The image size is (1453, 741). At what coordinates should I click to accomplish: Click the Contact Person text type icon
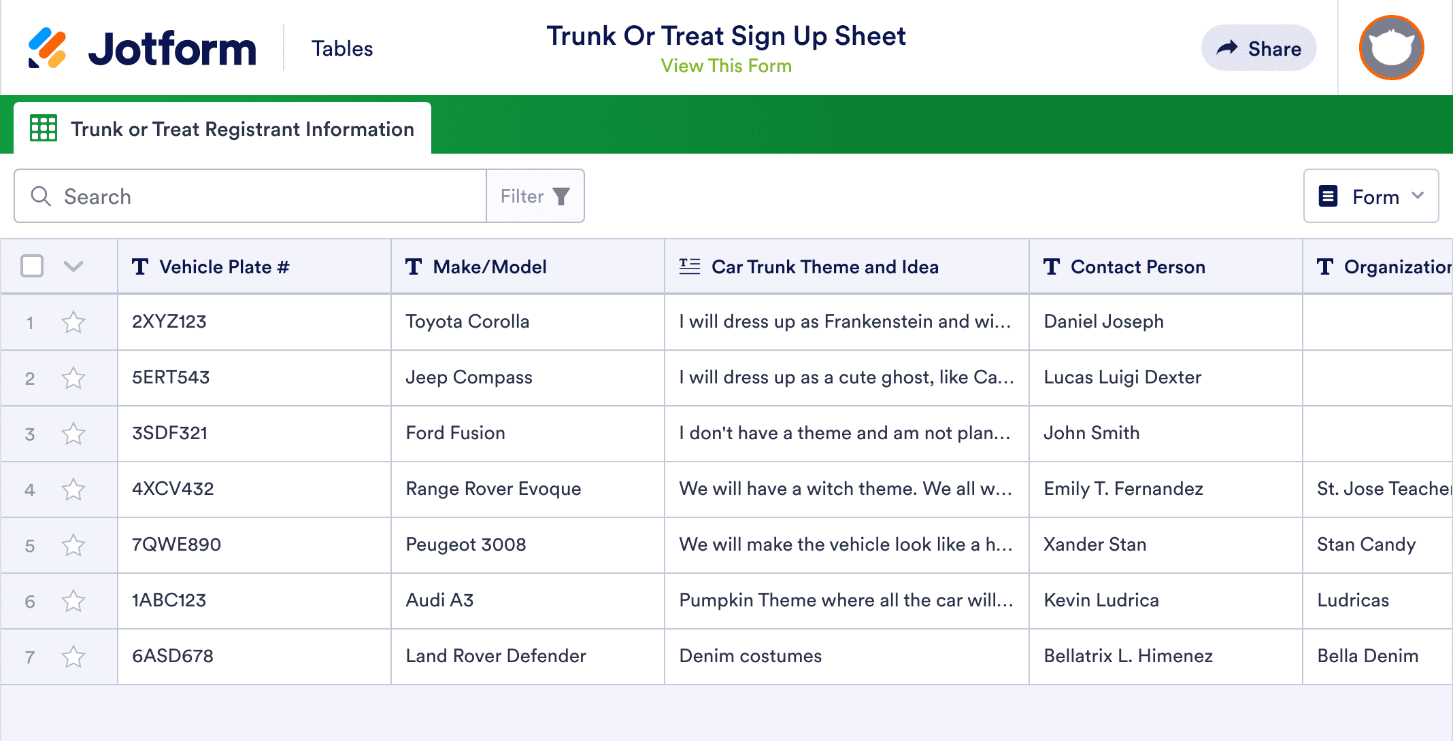click(x=1051, y=266)
